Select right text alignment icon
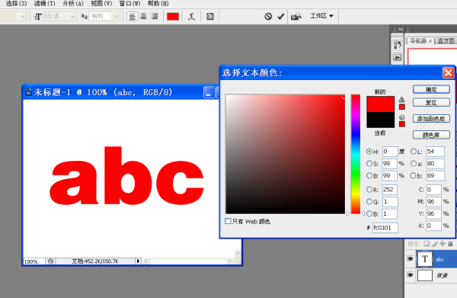The height and width of the screenshot is (298, 457). point(154,16)
